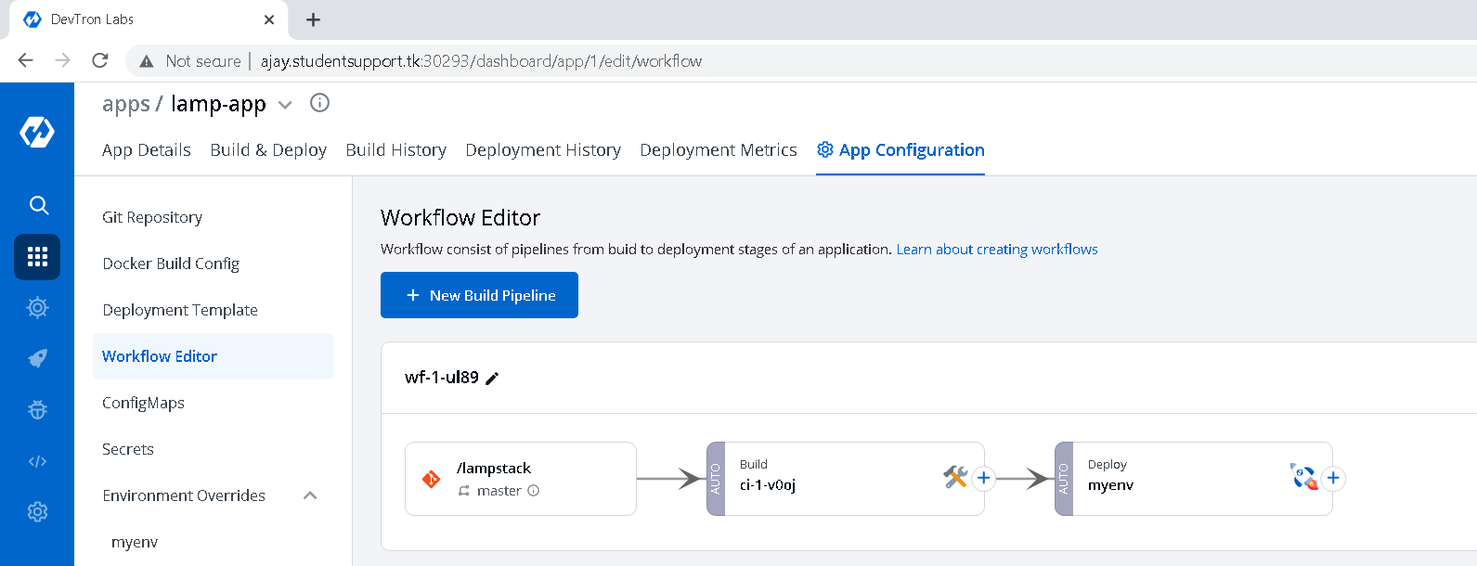Viewport: 1477px width, 566px height.
Task: Collapse the Environment Overrides section
Action: click(310, 495)
